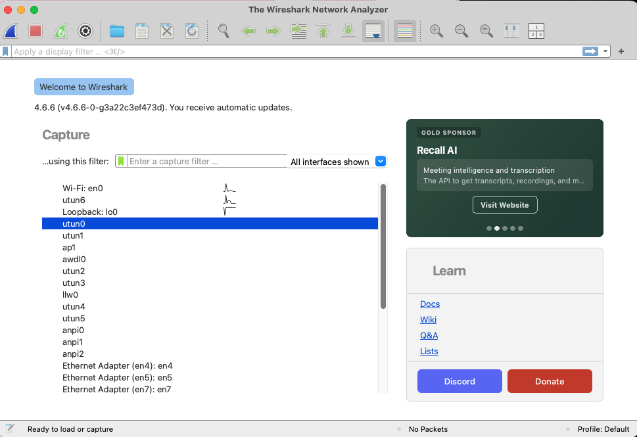Click into the display filter field
The width and height of the screenshot is (637, 437).
[x=296, y=51]
